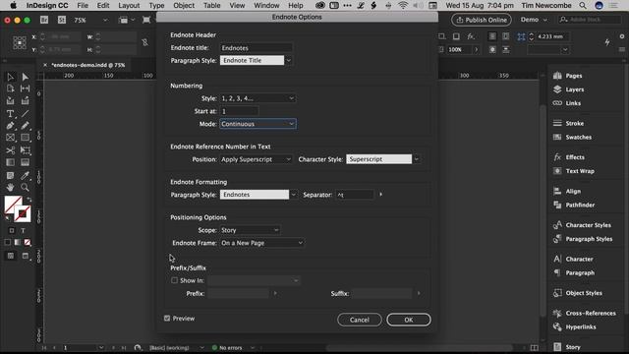Open the Mode Continuous dropdown
This screenshot has width=629, height=354.
(x=257, y=124)
